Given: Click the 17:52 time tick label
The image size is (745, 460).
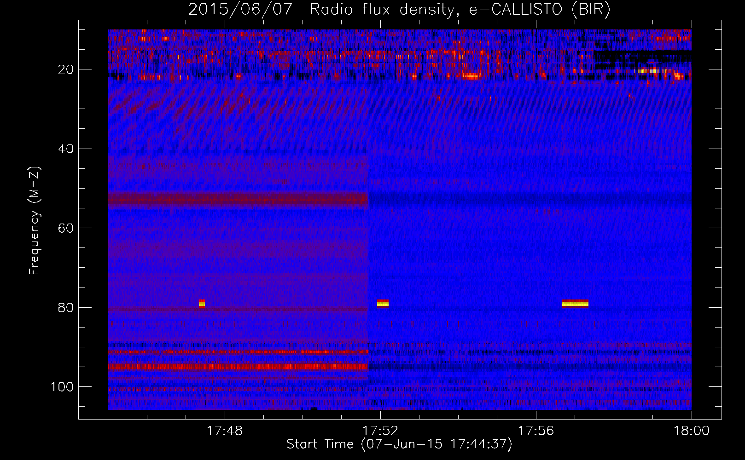Looking at the screenshot, I should [x=380, y=431].
